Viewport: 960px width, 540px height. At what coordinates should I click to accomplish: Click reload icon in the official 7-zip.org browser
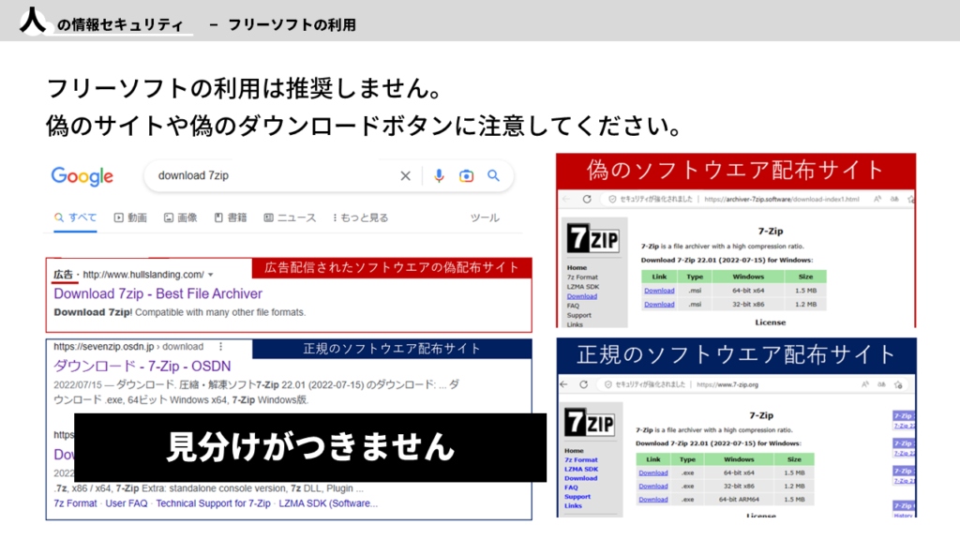583,384
